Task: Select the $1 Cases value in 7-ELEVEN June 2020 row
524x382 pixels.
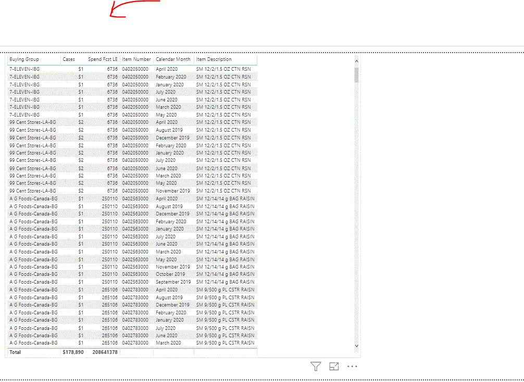Action: 81,99
